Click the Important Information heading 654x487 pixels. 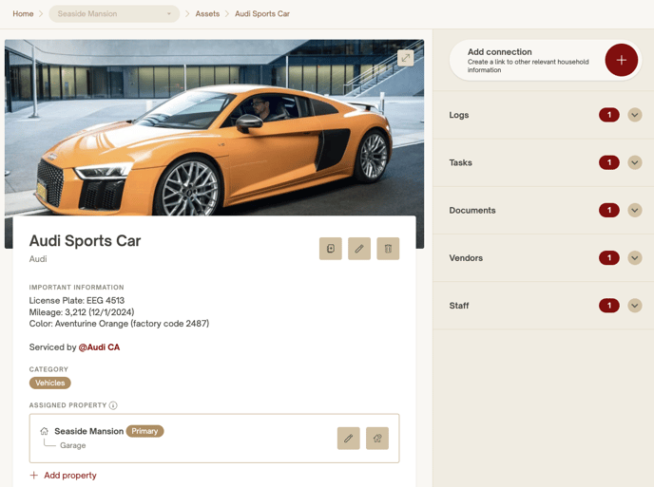[x=76, y=288]
